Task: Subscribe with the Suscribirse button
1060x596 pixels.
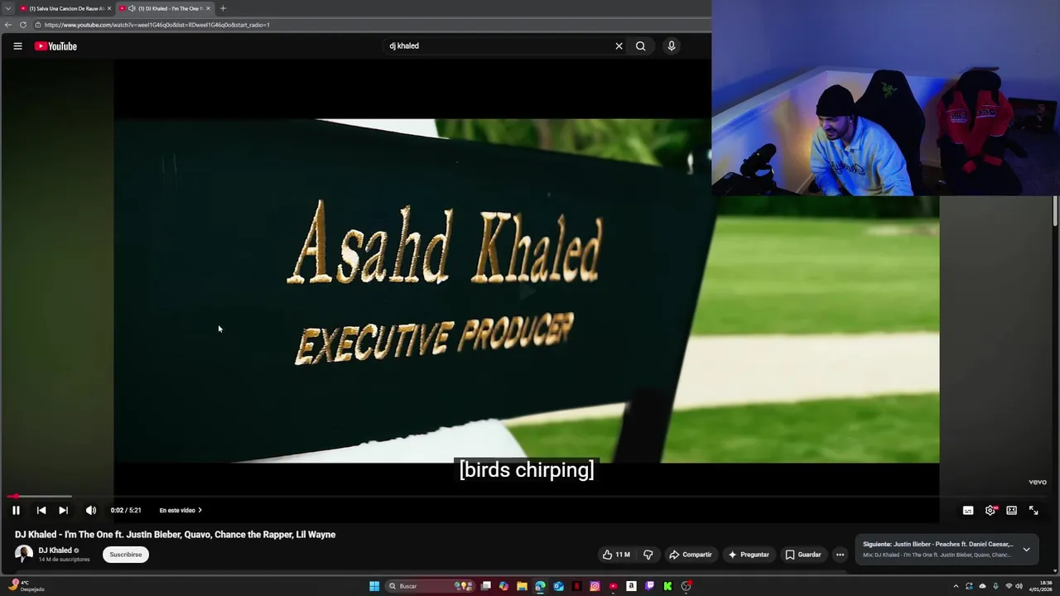Action: [126, 555]
